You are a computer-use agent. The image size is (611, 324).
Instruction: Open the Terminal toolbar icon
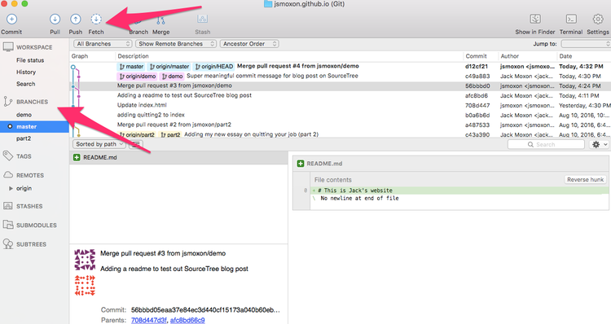click(571, 19)
